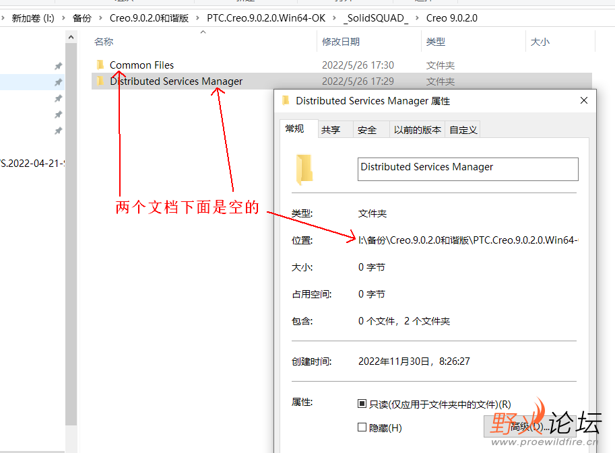Switch to the 自定义 tab
615x453 pixels.
(x=463, y=130)
